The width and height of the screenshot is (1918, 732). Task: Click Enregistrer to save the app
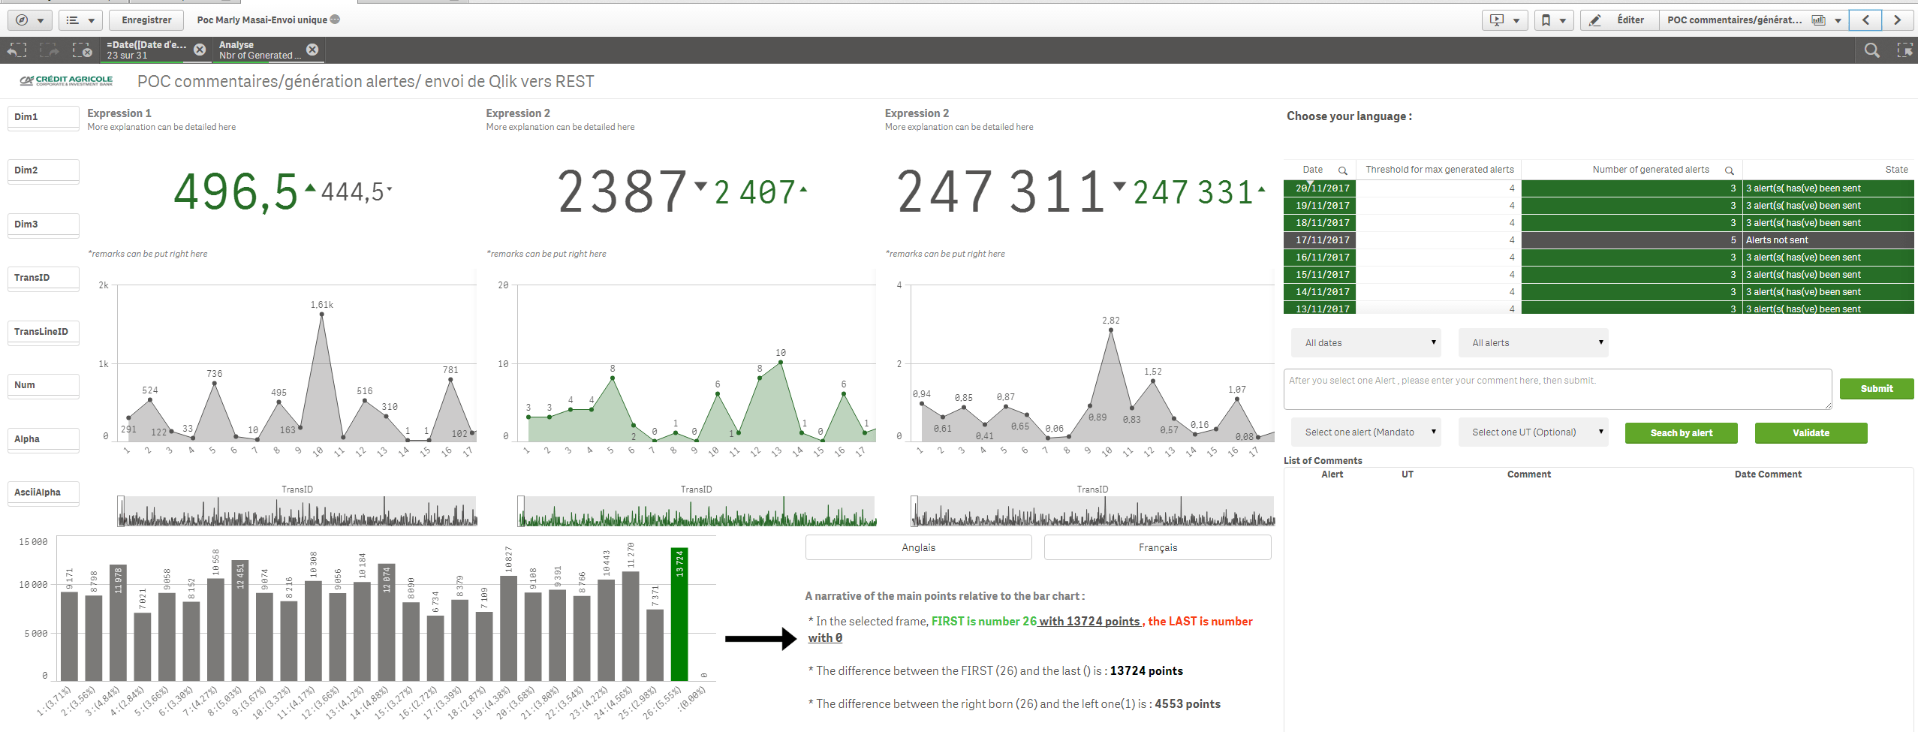click(x=146, y=20)
